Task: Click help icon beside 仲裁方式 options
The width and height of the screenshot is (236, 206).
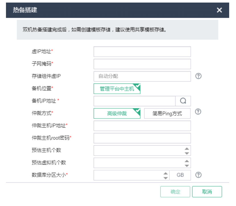Action: click(x=198, y=112)
